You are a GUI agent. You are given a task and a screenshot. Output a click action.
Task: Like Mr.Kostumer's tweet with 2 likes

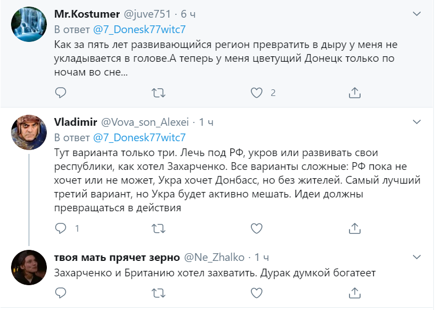pos(256,93)
